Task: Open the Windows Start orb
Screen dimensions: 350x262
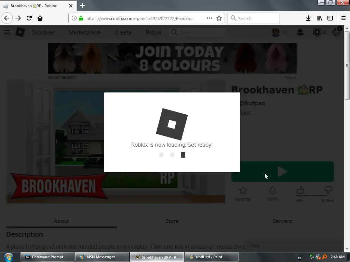Action: click(8, 257)
